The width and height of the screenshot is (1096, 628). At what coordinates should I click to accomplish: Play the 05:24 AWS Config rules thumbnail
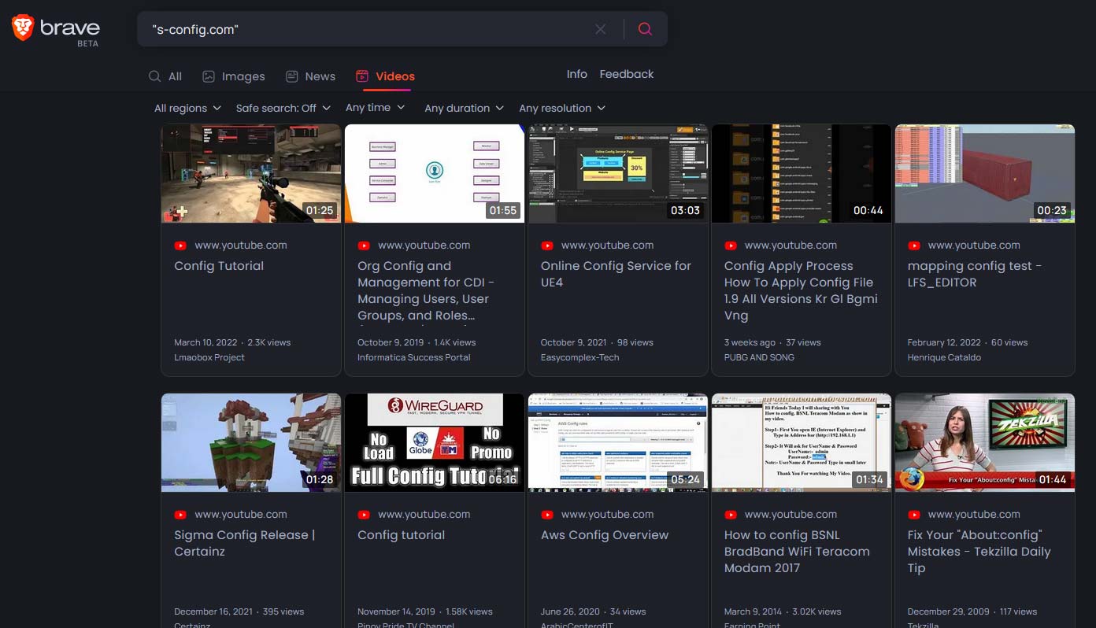point(618,442)
